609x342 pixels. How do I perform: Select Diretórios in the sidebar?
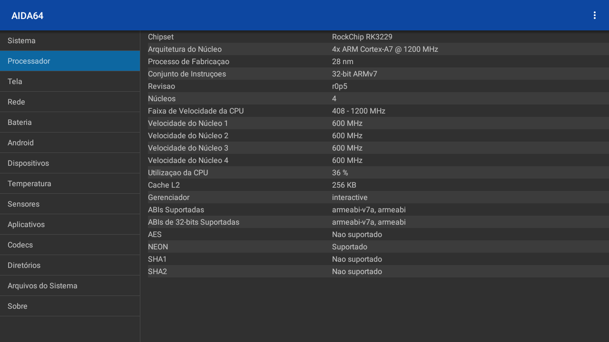(70, 266)
